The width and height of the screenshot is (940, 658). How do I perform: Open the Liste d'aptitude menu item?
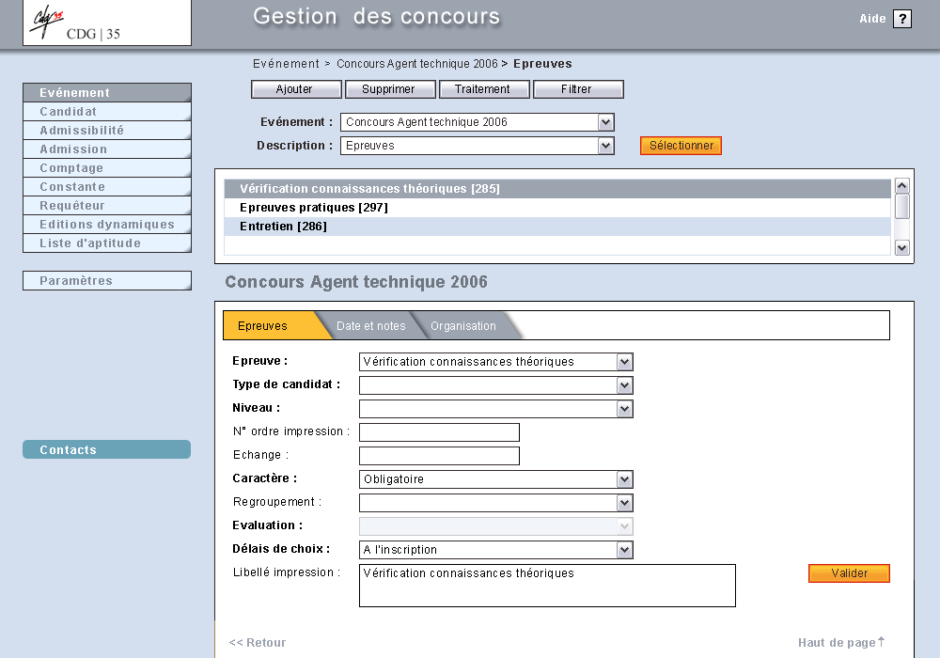[107, 243]
